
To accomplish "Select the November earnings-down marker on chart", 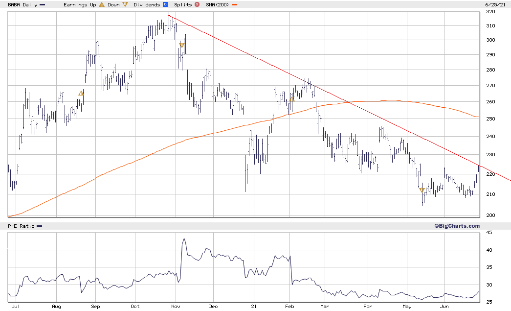I will point(182,45).
